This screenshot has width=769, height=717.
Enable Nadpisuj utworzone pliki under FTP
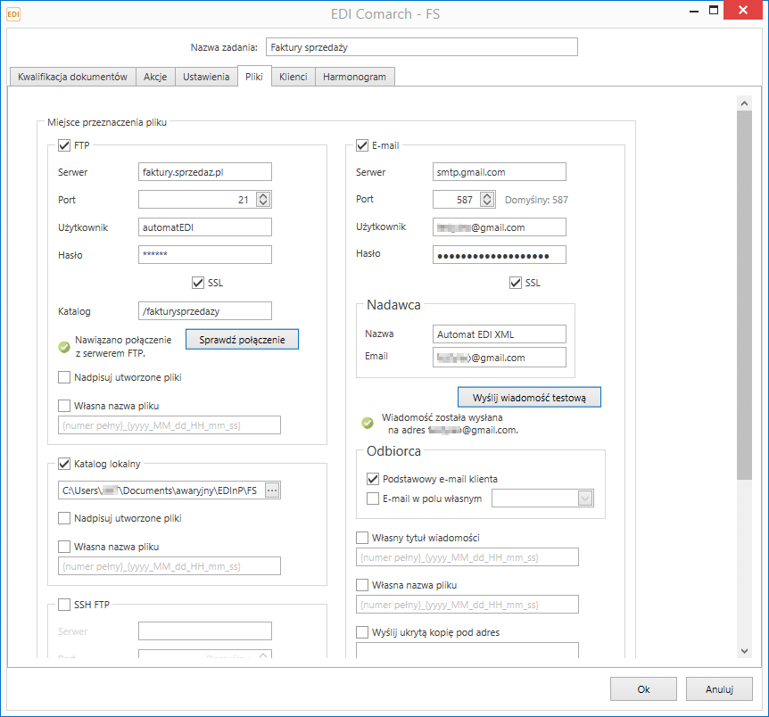point(64,377)
